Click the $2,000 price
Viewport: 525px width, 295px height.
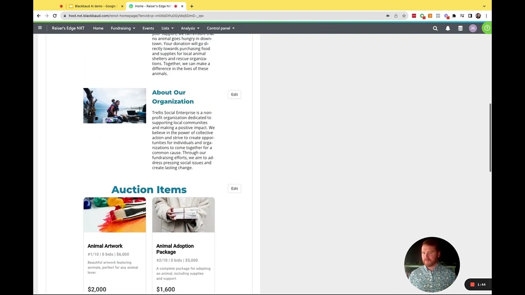click(97, 289)
